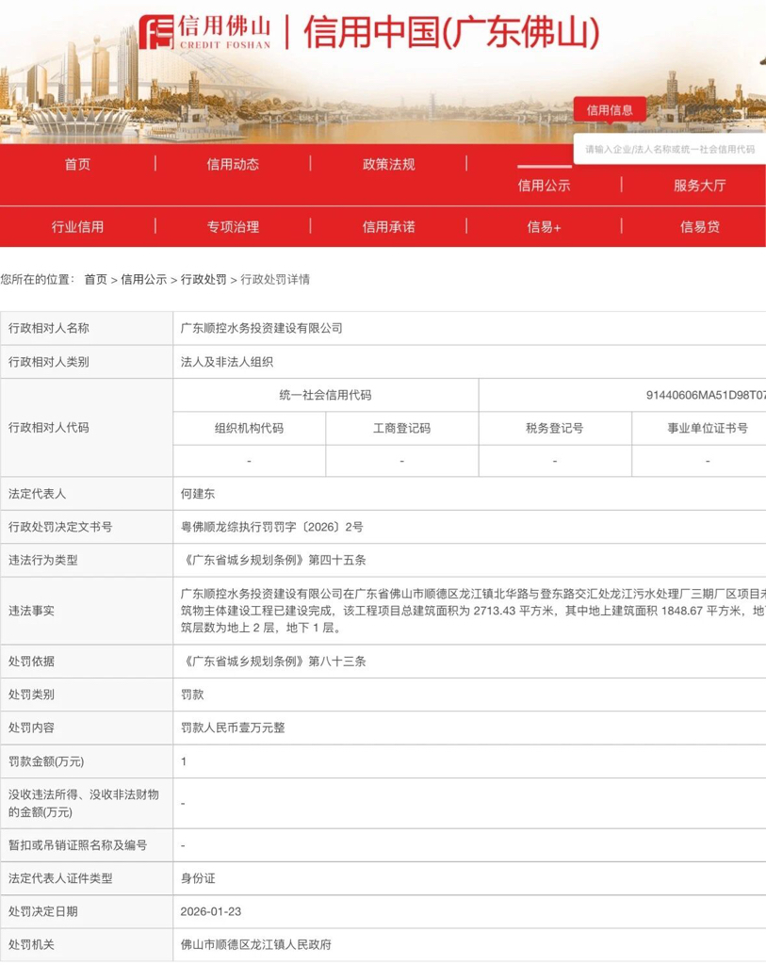
Task: Go to 首页 in breadcrumb
Action: 95,279
